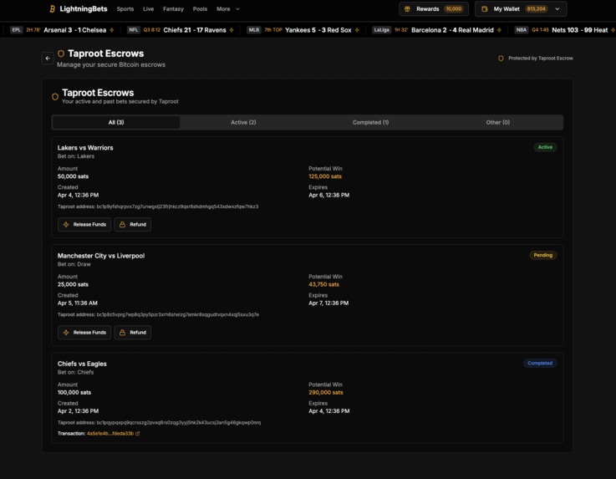Open the My Wallet dropdown arrow
Screen dimensions: 616x479
pyautogui.click(x=557, y=9)
